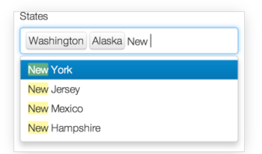
Task: Choose the New Jersey suggestion
Action: [129, 89]
